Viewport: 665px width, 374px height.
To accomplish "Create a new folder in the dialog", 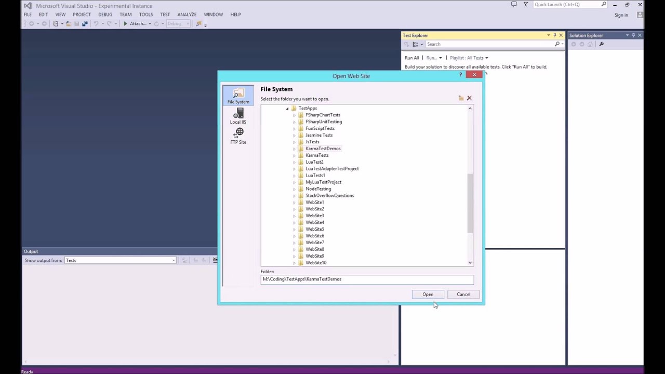I will [461, 98].
